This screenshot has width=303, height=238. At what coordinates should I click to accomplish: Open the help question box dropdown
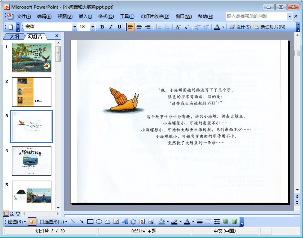tap(289, 16)
